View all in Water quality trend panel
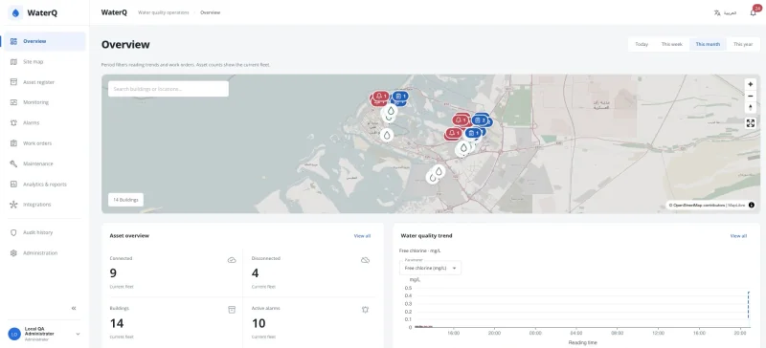 (x=738, y=236)
